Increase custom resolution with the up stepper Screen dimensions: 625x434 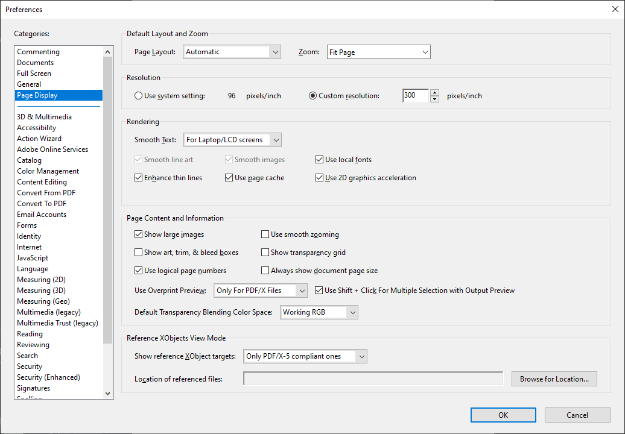click(x=434, y=93)
